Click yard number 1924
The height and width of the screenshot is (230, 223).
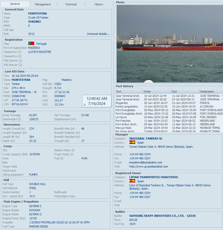[132, 224]
